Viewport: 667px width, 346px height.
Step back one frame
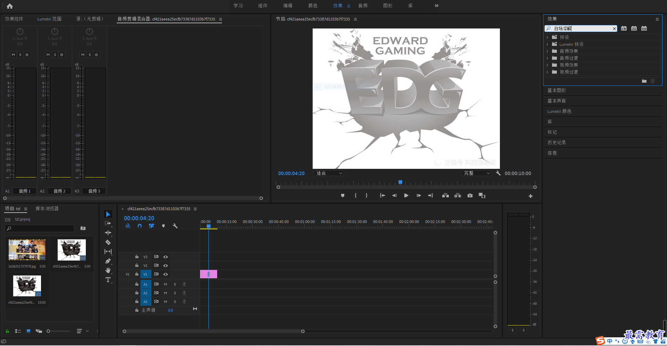coord(394,196)
